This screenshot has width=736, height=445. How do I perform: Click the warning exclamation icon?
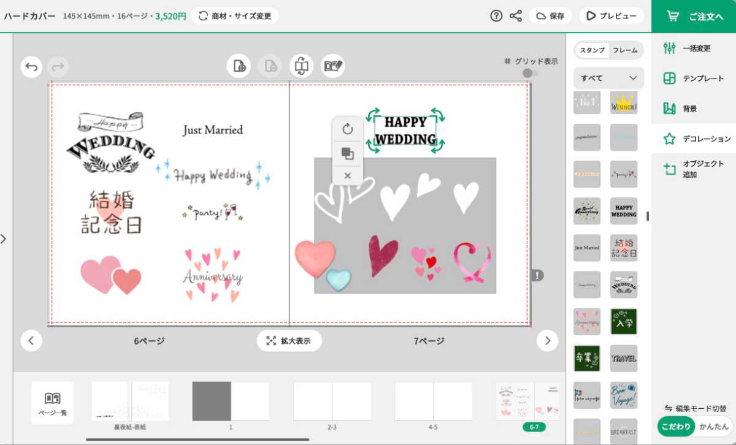(x=538, y=275)
